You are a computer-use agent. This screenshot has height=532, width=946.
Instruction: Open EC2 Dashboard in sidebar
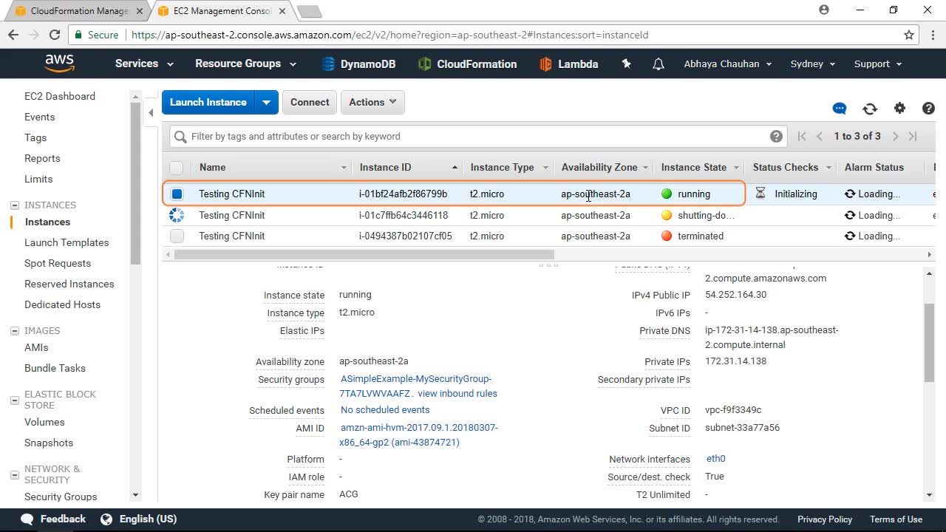pyautogui.click(x=60, y=96)
